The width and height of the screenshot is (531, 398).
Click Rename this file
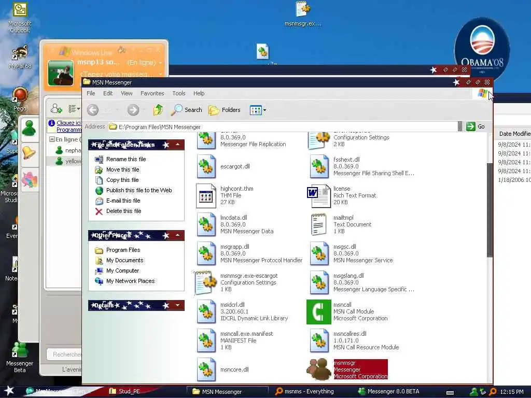click(120, 159)
